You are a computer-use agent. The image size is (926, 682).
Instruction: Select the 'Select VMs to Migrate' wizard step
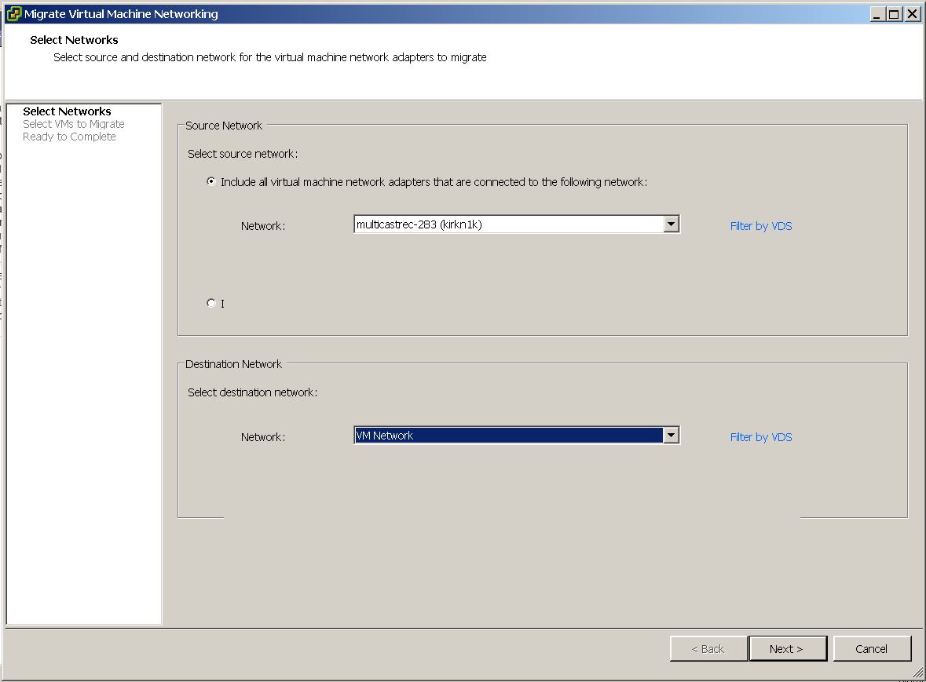74,124
